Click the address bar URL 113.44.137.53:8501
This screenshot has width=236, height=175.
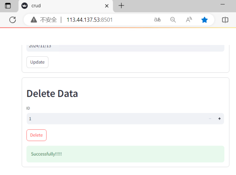click(89, 20)
